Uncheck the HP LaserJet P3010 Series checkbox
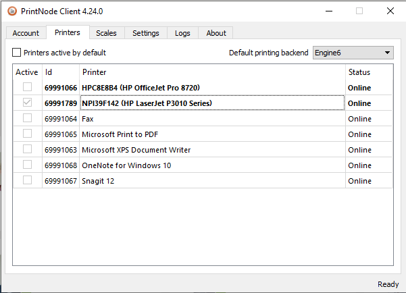The height and width of the screenshot is (293, 406). click(x=27, y=103)
